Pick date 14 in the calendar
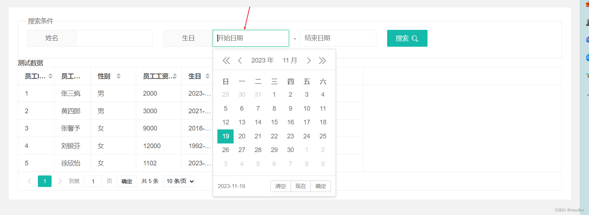This screenshot has width=589, height=215. coord(258,122)
